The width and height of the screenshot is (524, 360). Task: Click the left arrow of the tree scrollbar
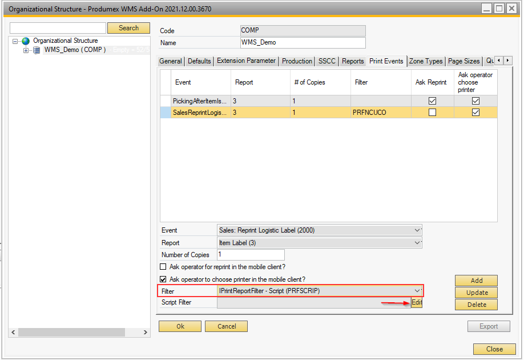(13, 332)
